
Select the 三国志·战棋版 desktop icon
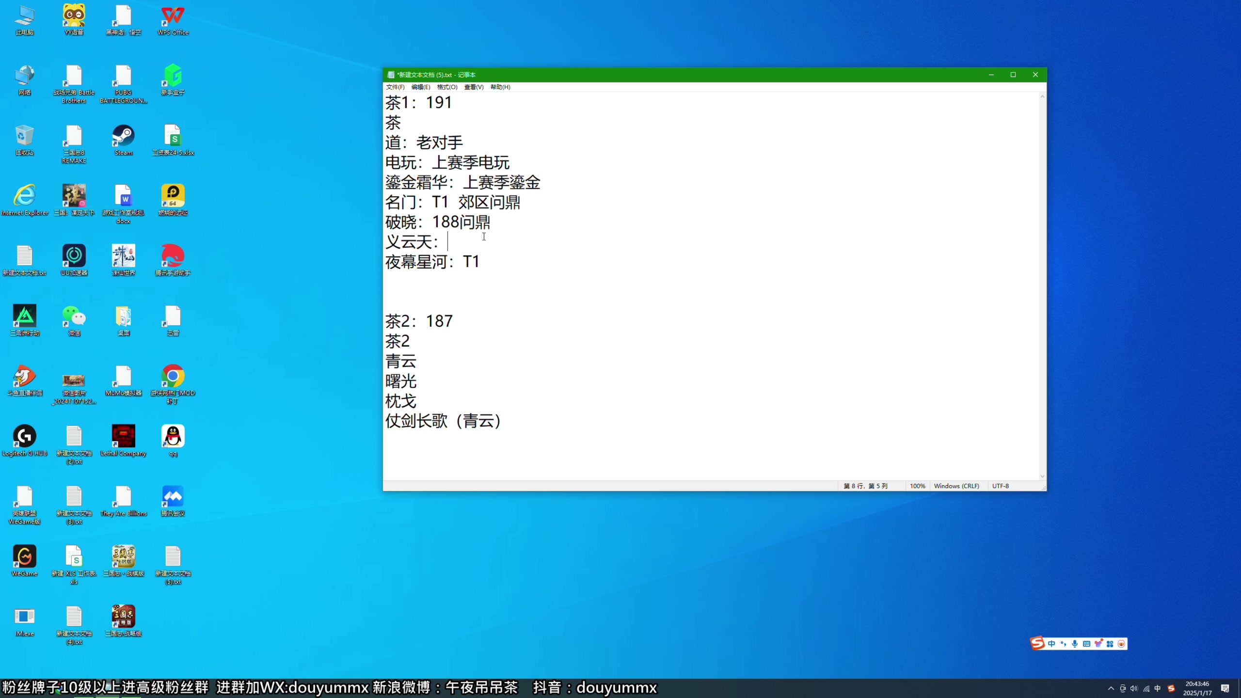click(x=124, y=561)
